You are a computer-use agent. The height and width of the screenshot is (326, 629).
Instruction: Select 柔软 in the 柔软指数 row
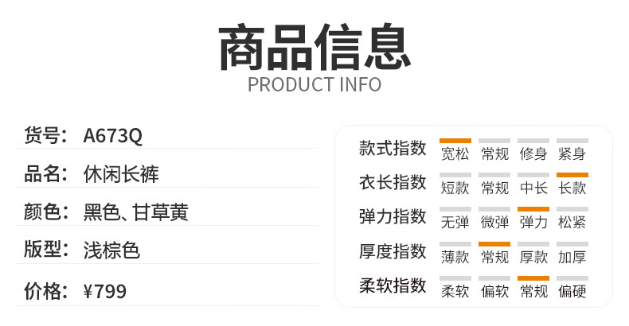(x=455, y=291)
